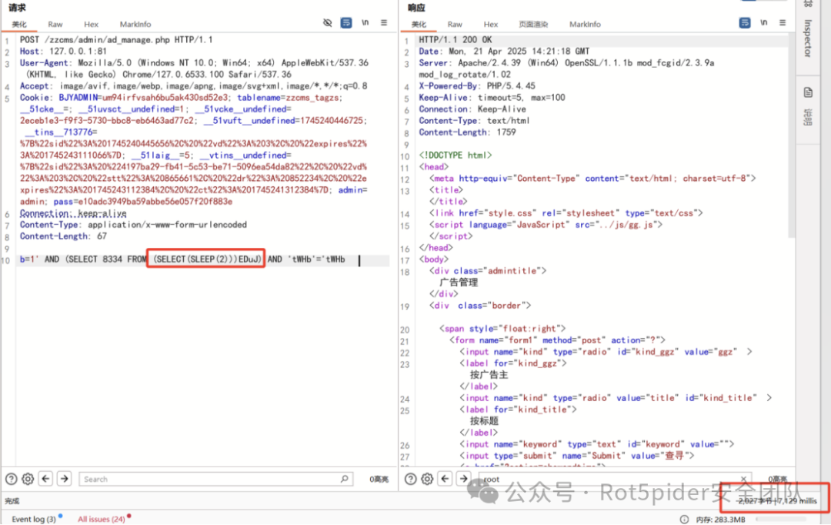831x525 pixels.
Task: Click the request 'Content-Type: application/x-www-form-urlencoded' header
Action: click(x=133, y=224)
